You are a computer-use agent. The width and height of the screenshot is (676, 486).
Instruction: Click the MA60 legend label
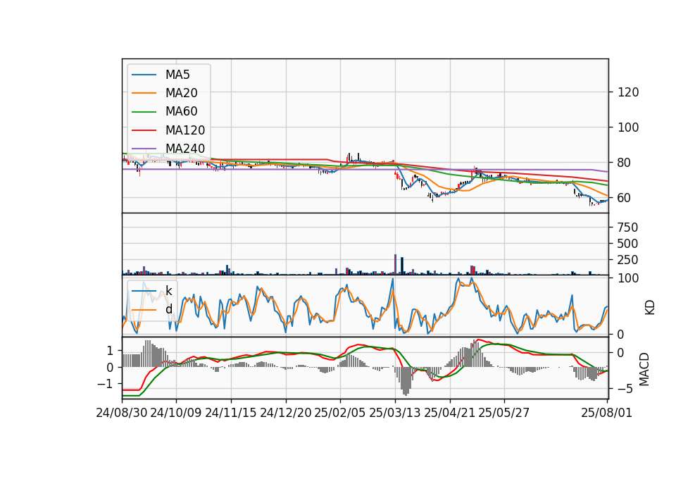[x=182, y=112]
